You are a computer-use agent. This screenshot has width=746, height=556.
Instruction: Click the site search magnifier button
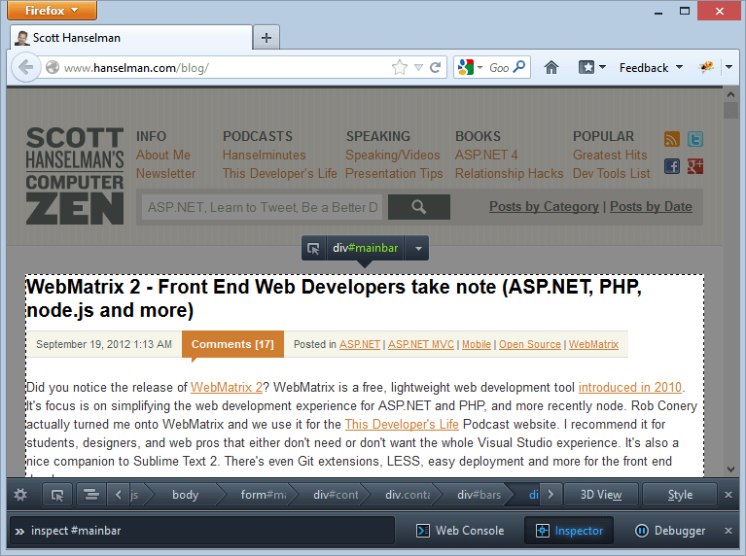pos(418,207)
